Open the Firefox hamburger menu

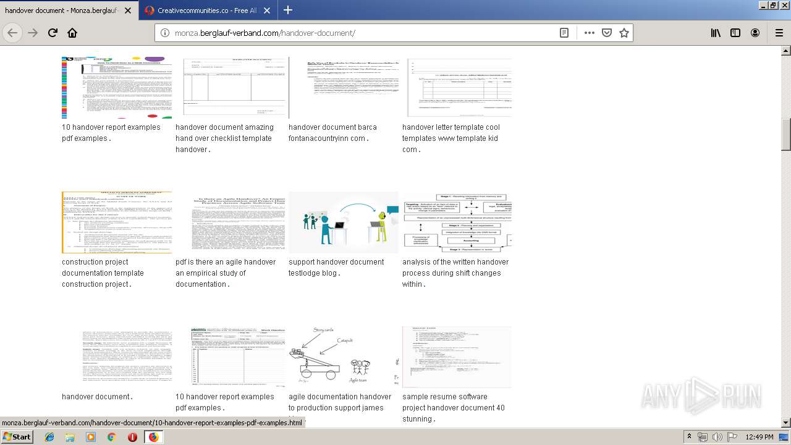(779, 33)
